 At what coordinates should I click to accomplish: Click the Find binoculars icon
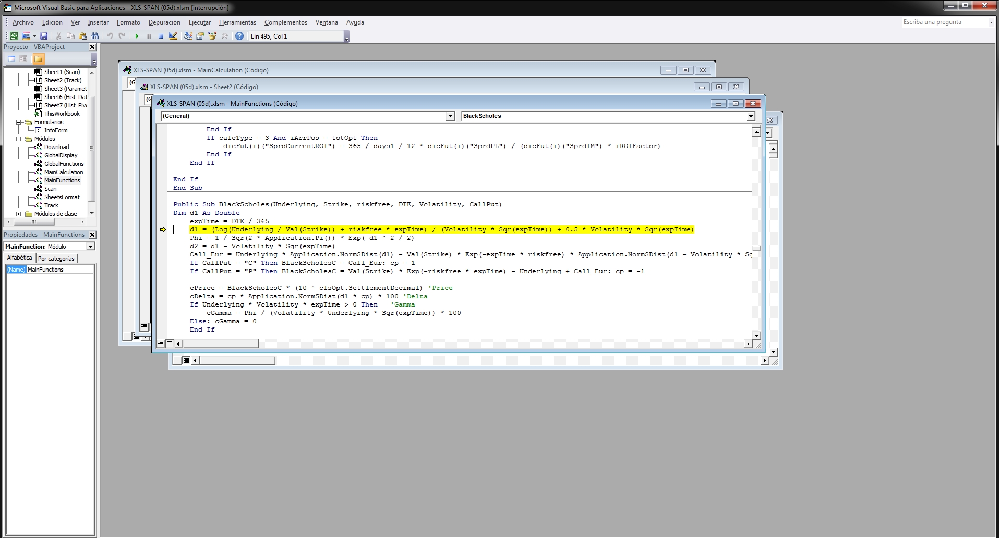click(95, 36)
